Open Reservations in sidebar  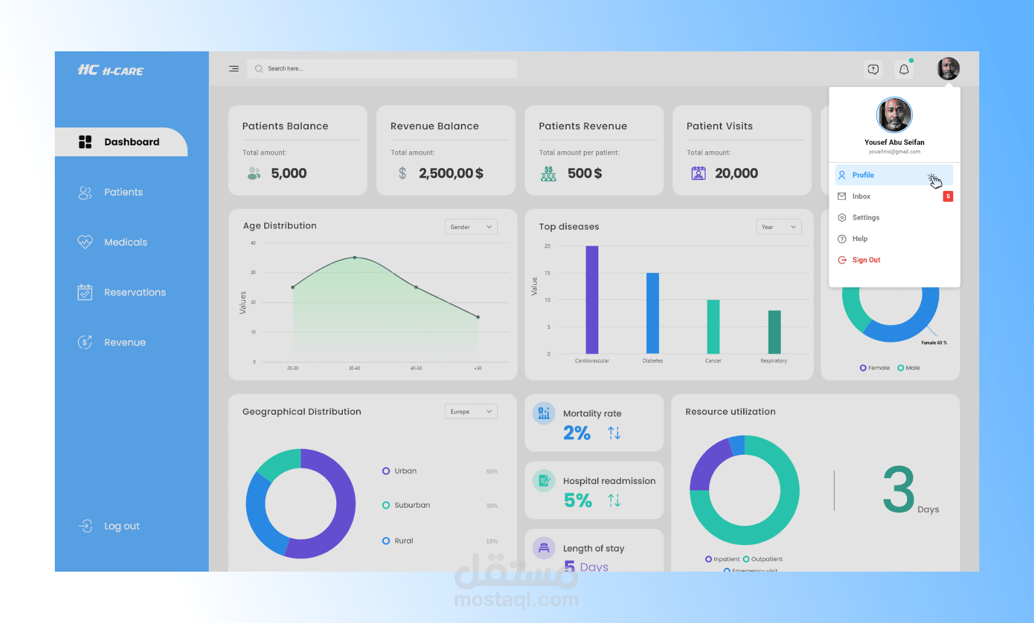(122, 292)
